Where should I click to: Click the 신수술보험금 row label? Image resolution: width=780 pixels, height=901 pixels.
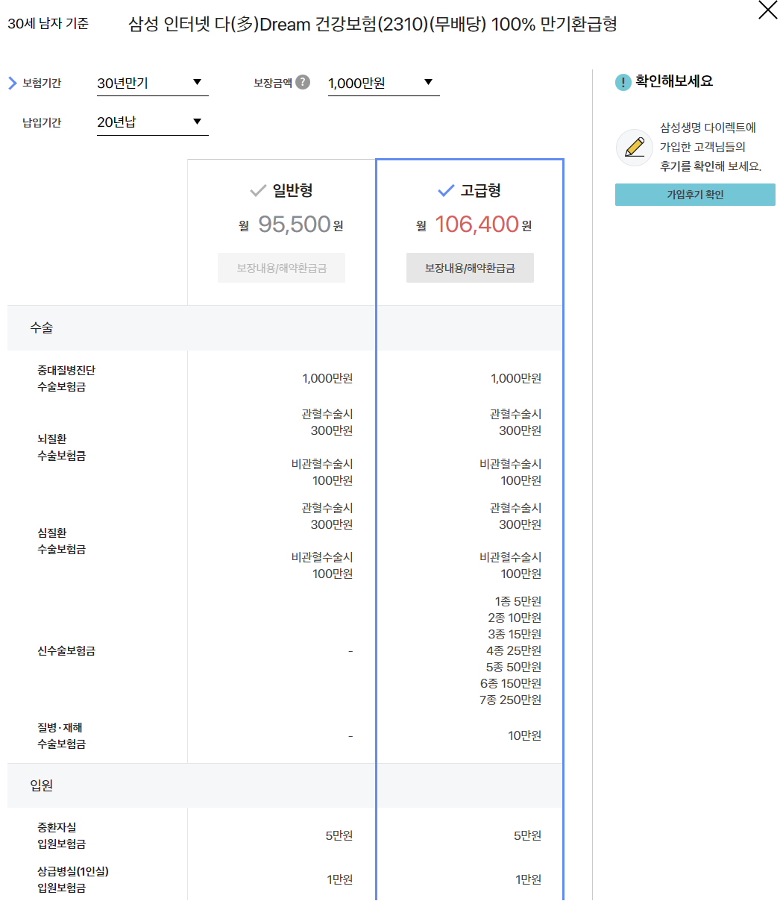pos(66,650)
